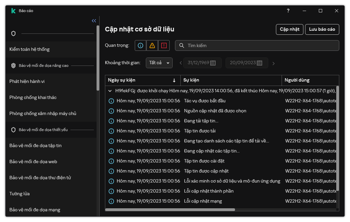Click the horizontal scrollbar under the table
This screenshot has width=350, height=222.
pyautogui.click(x=170, y=210)
